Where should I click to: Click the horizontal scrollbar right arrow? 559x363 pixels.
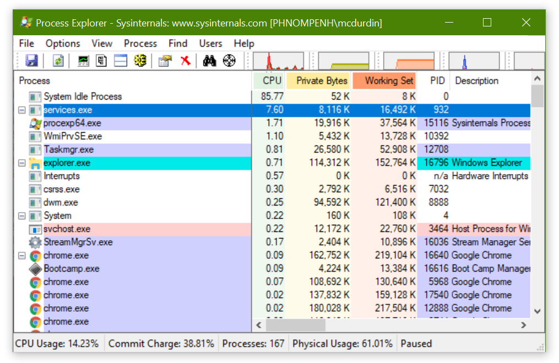tap(523, 325)
